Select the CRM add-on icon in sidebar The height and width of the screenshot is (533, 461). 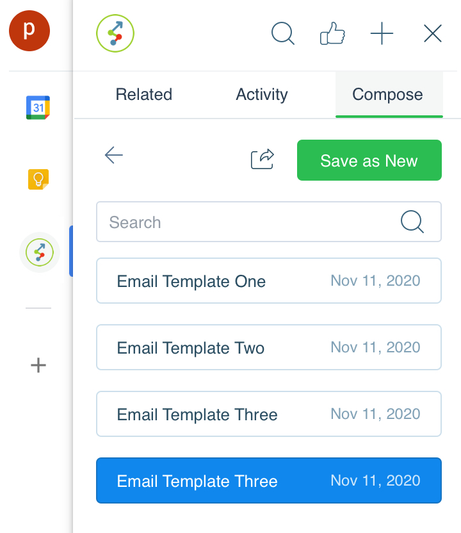click(40, 252)
